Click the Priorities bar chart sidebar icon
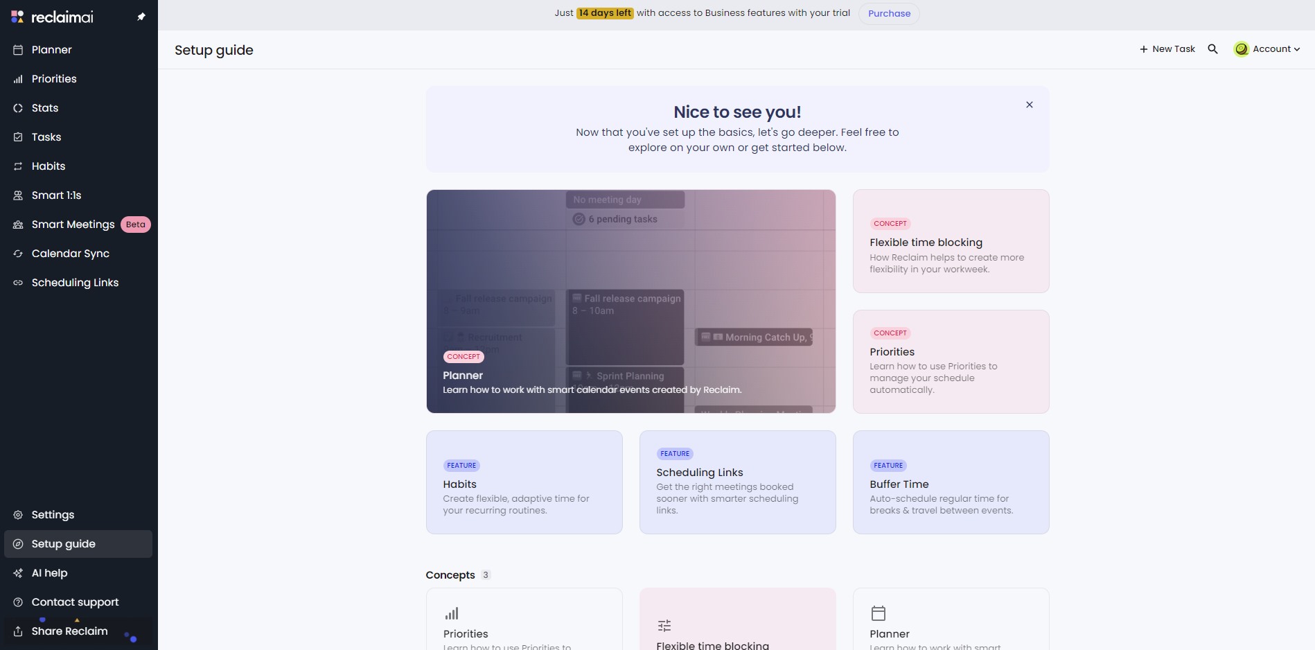The image size is (1315, 650). coord(18,79)
